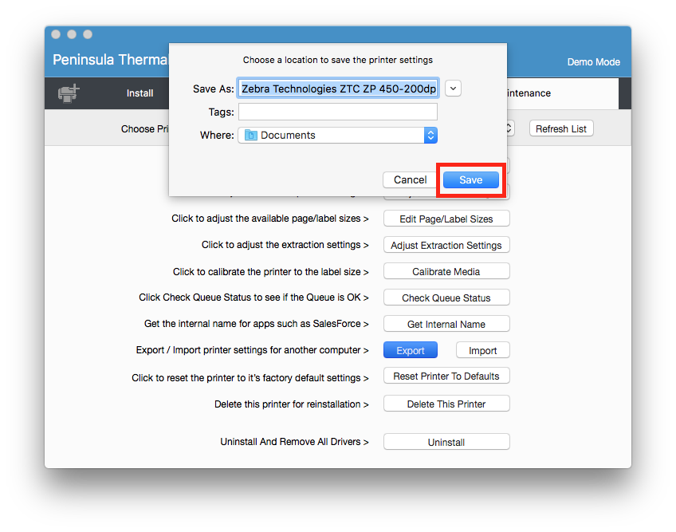This screenshot has width=676, height=532.
Task: Click Save in the save dialog
Action: tap(471, 180)
